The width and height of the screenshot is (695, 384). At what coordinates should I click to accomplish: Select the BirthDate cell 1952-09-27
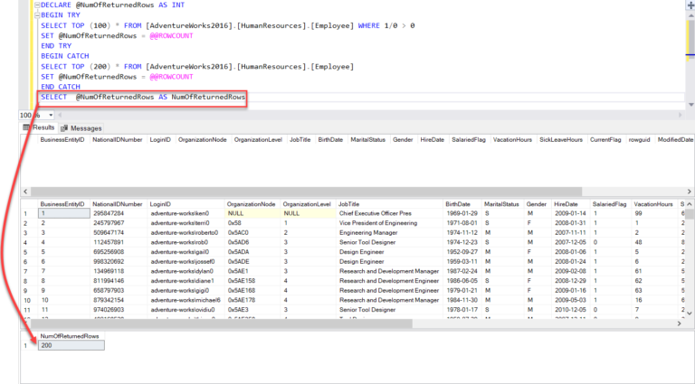pos(462,252)
